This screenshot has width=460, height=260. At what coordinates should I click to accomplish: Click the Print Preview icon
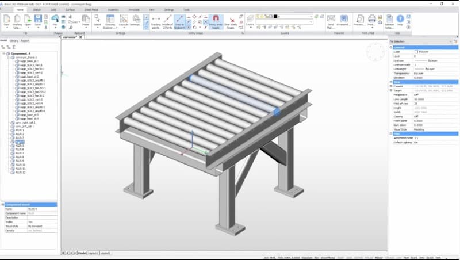[x=360, y=19]
